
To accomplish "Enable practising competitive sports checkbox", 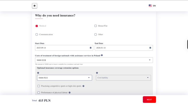I will 39,86.
